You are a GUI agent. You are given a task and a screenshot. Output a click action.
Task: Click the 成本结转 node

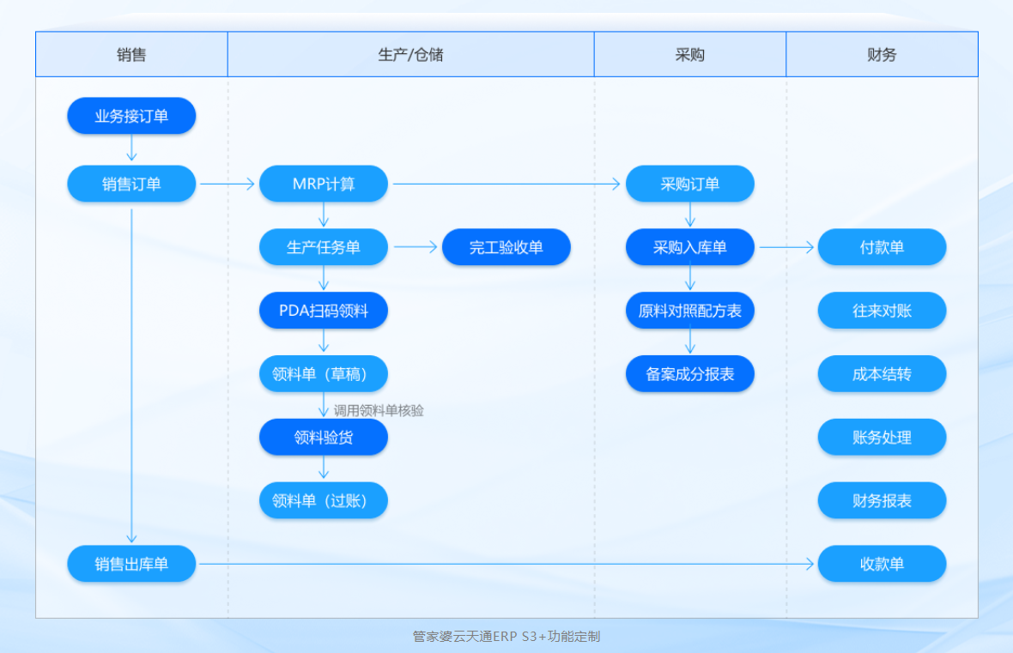[882, 374]
